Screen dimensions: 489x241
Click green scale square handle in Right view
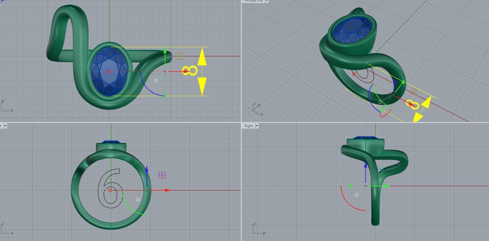pos(350,186)
